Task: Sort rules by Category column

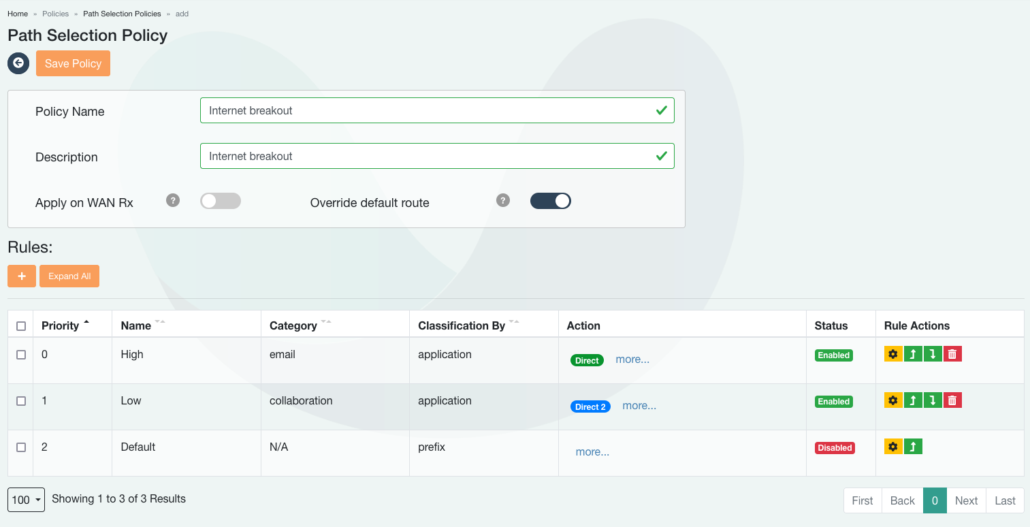Action: [x=293, y=325]
